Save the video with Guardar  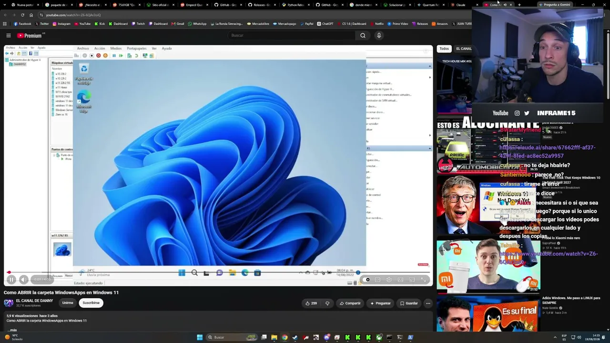click(x=409, y=303)
